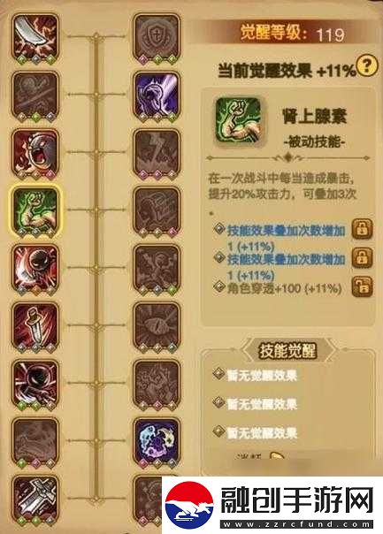Click the locked shield skill slot

click(157, 38)
